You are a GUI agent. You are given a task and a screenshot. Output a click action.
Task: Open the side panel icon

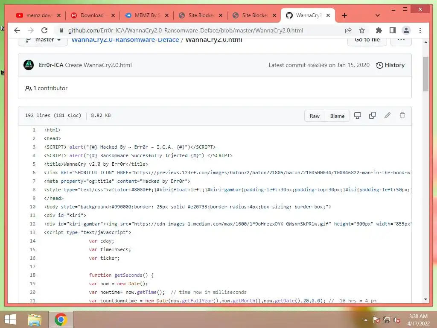(x=393, y=30)
